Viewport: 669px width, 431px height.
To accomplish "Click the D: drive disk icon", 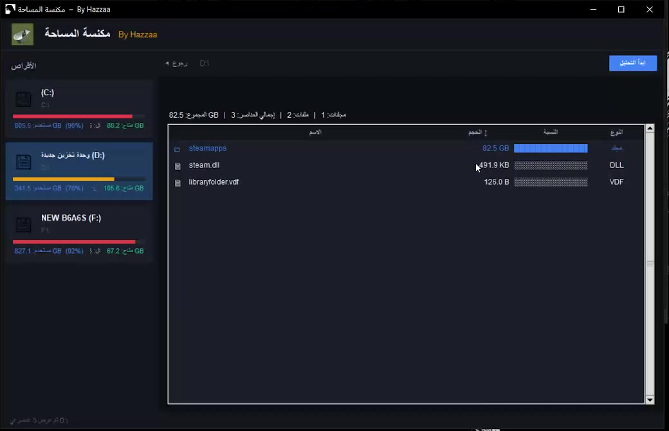I will click(x=23, y=161).
